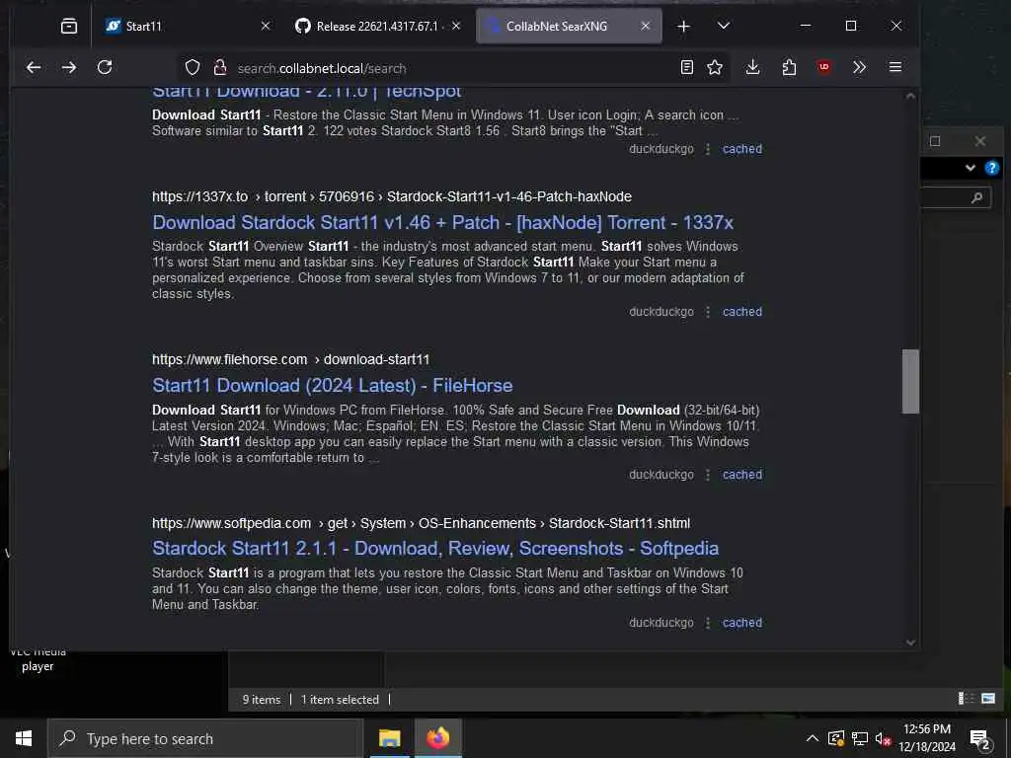The width and height of the screenshot is (1011, 758).
Task: Open cached copy of 1337x result
Action: [x=742, y=312]
